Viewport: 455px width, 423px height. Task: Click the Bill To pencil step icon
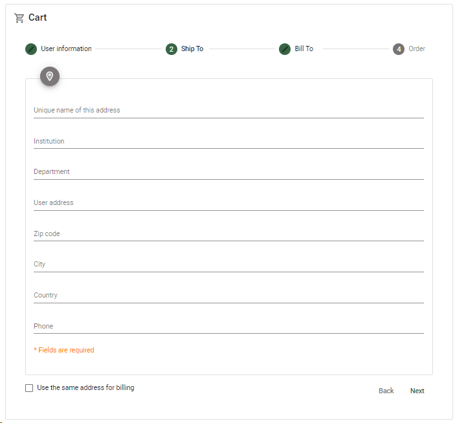pos(285,49)
